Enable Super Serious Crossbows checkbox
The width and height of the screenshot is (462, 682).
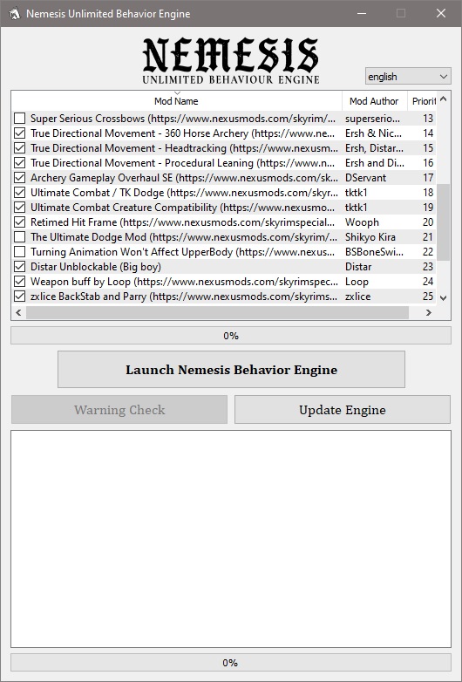[x=19, y=119]
